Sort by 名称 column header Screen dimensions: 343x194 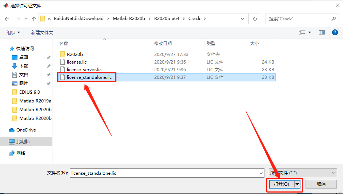(64, 44)
